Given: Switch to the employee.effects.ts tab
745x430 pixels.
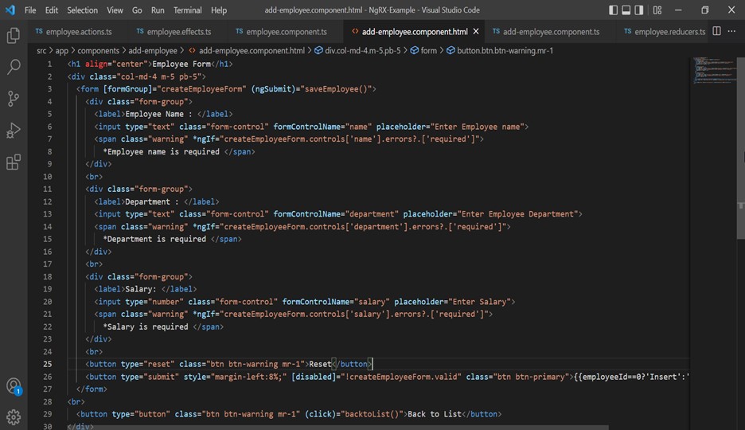Looking at the screenshot, I should [178, 32].
